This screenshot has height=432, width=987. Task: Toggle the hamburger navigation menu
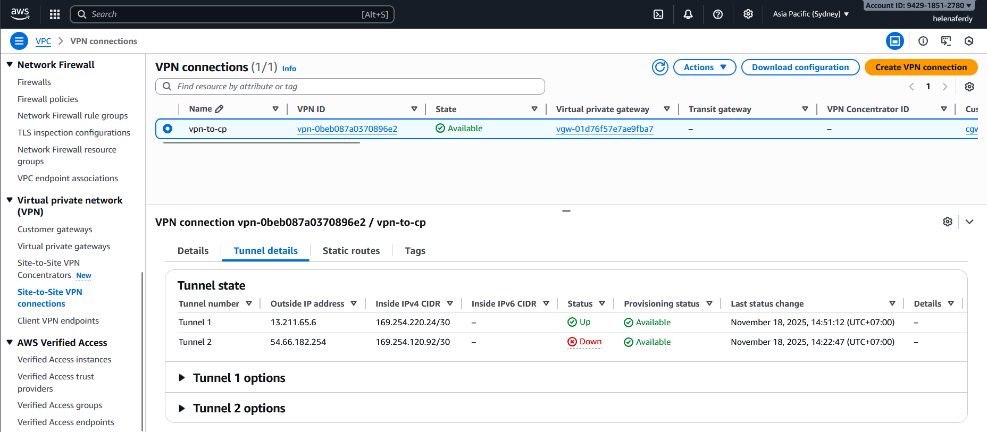pos(19,41)
